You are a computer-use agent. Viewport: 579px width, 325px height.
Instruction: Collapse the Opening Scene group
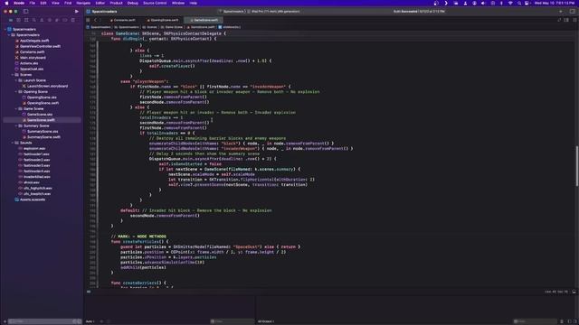click(x=16, y=92)
